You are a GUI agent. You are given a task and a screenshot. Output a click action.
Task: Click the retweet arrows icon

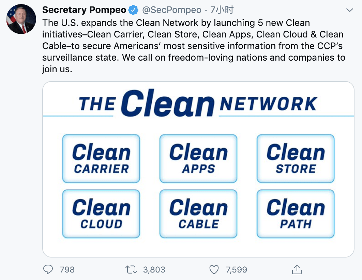click(131, 269)
